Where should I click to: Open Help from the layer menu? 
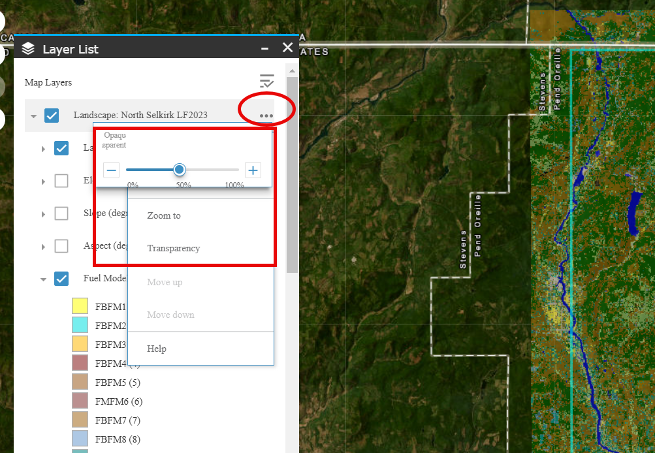tap(157, 349)
